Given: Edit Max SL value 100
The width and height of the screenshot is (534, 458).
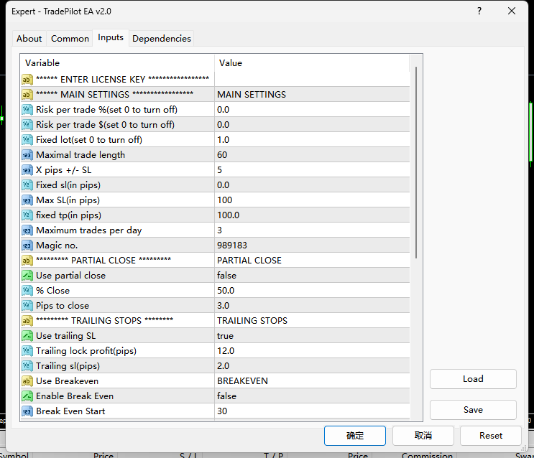Looking at the screenshot, I should click(312, 200).
